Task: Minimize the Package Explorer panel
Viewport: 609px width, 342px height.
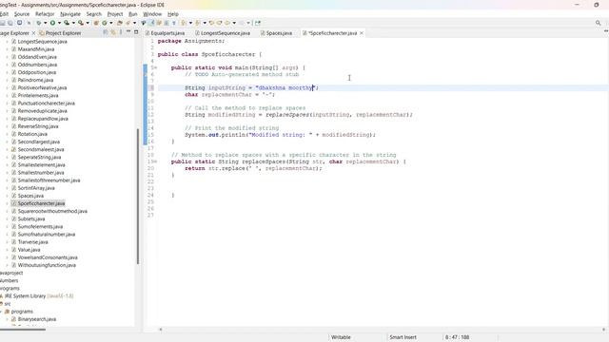Action: tap(128, 32)
